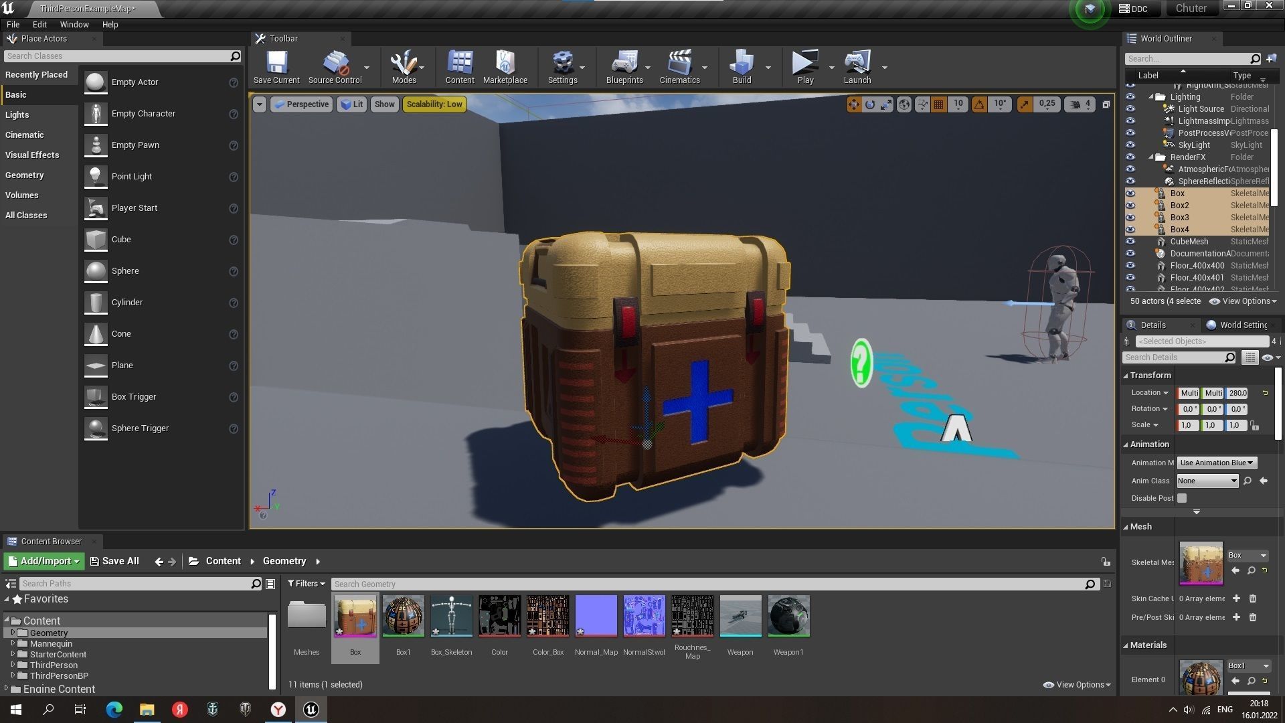Open the Anim Class dropdown set to None
Viewport: 1285px width, 723px height.
pos(1207,481)
